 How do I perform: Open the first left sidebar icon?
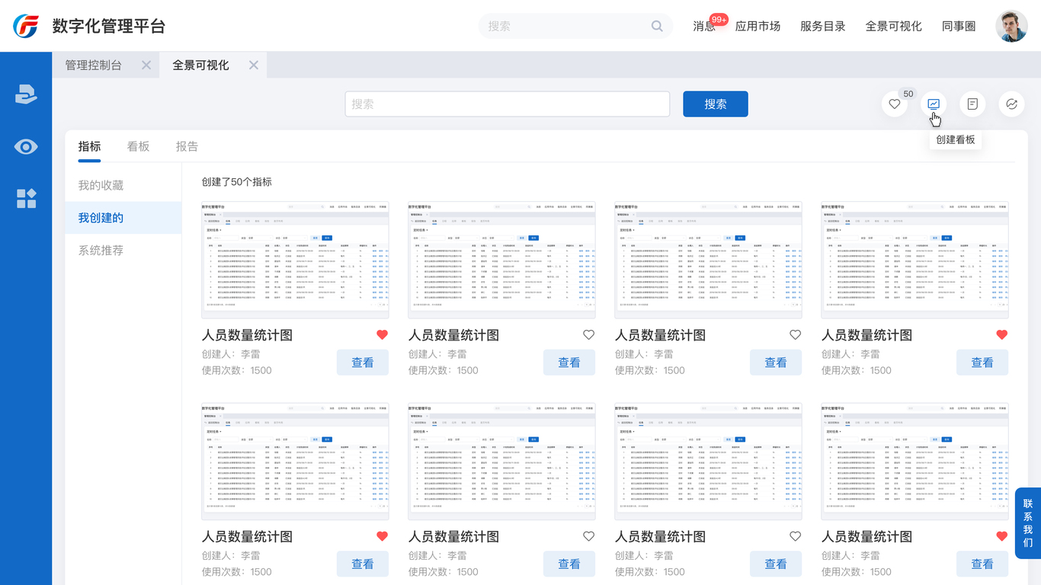pyautogui.click(x=26, y=94)
